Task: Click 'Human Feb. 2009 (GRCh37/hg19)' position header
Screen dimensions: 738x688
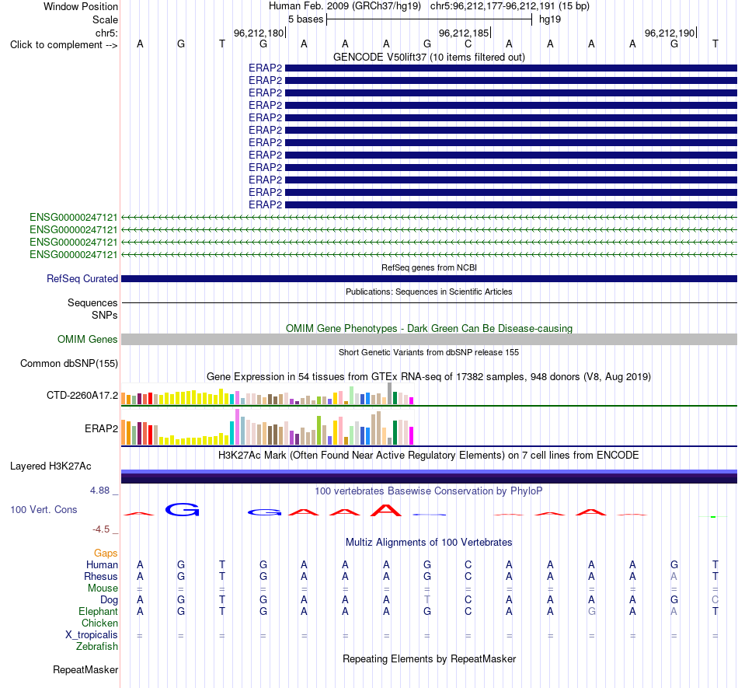Action: [x=344, y=6]
